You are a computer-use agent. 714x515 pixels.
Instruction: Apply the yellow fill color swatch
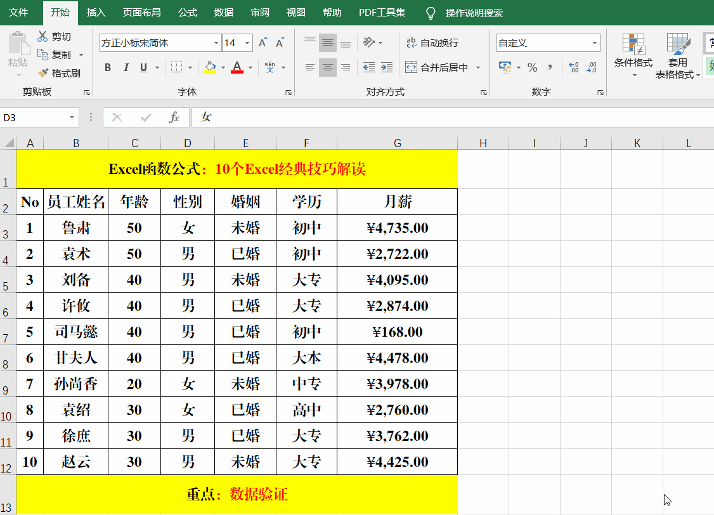coord(210,67)
